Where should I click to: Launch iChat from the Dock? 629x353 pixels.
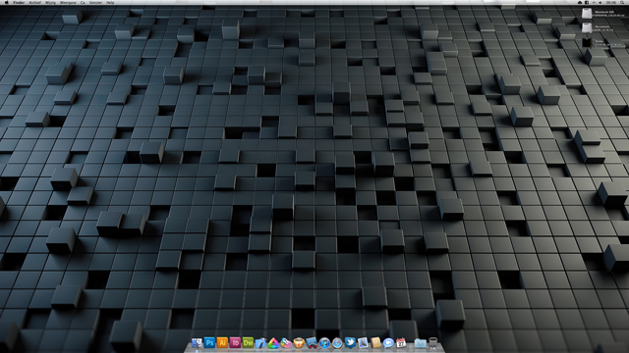pos(388,342)
